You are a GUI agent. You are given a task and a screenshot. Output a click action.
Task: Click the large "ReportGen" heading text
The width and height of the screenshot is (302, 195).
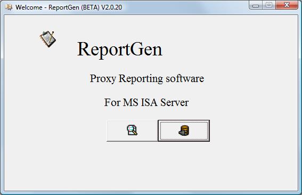click(x=120, y=50)
